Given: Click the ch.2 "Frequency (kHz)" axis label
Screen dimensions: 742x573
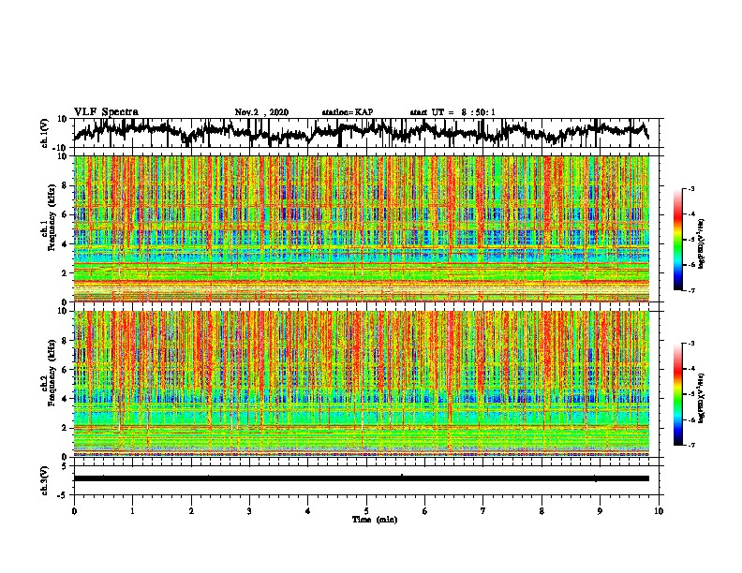Looking at the screenshot, I should click(x=52, y=373).
